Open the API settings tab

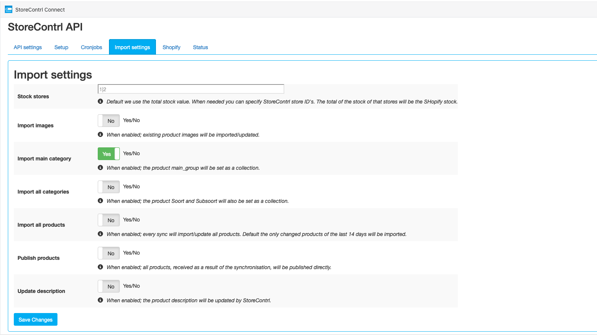(28, 47)
